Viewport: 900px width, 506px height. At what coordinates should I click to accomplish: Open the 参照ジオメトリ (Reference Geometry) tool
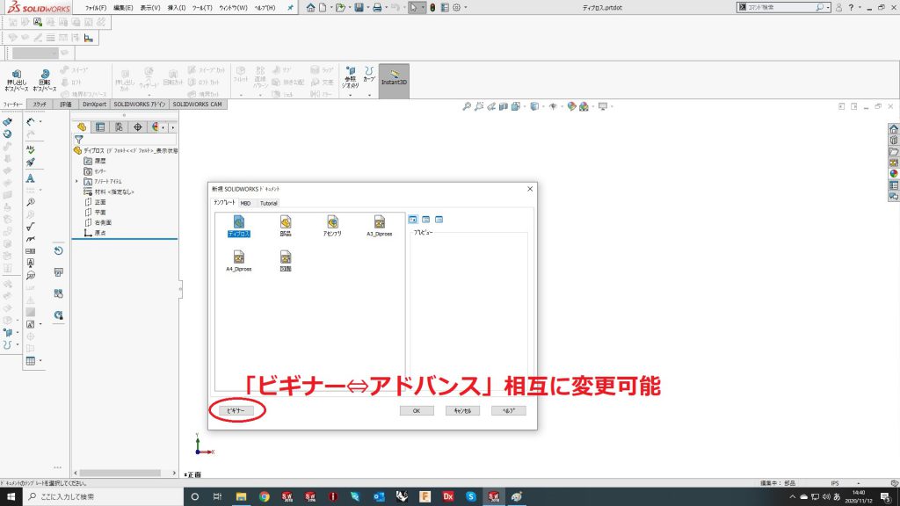click(350, 77)
